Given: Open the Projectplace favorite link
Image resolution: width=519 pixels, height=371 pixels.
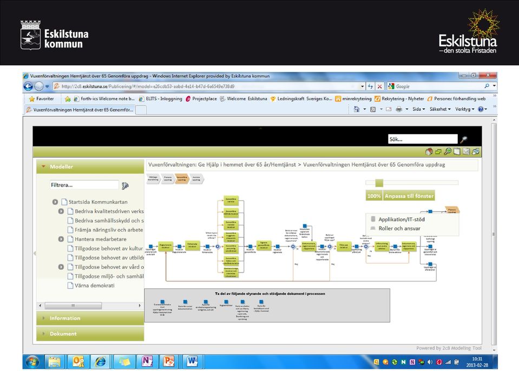Looking at the screenshot, I should [x=201, y=98].
